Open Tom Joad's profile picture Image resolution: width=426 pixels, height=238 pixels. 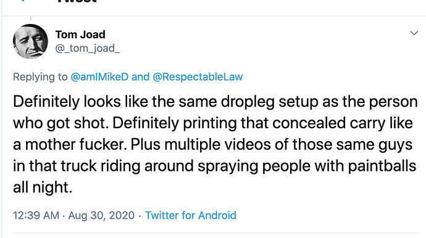(30, 41)
